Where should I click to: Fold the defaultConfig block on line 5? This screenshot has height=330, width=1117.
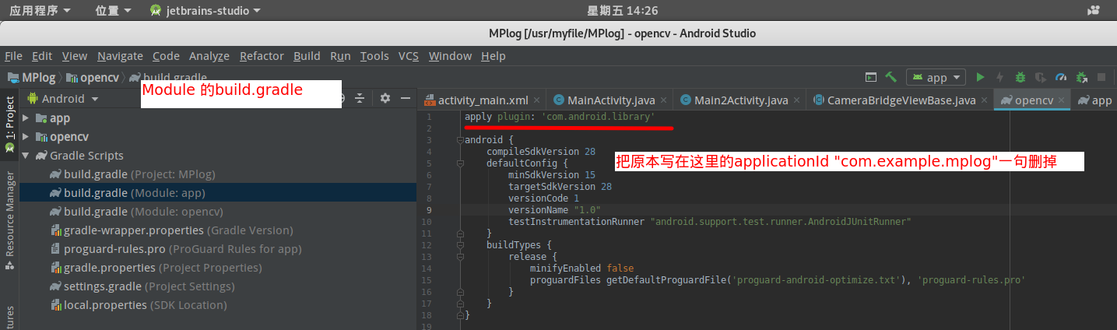[460, 163]
